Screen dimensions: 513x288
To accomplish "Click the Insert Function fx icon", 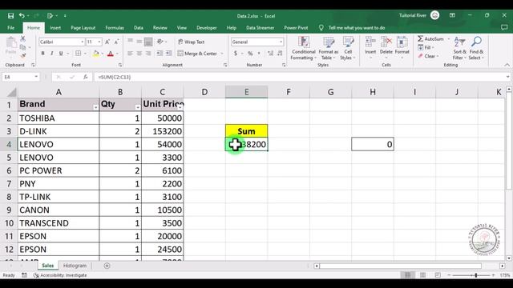I will tap(86, 77).
